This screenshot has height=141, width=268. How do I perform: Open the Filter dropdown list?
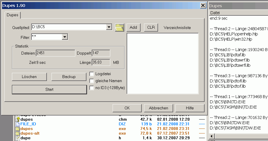pos(65,37)
